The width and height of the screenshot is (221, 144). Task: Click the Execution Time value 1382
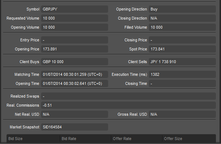(x=182, y=74)
